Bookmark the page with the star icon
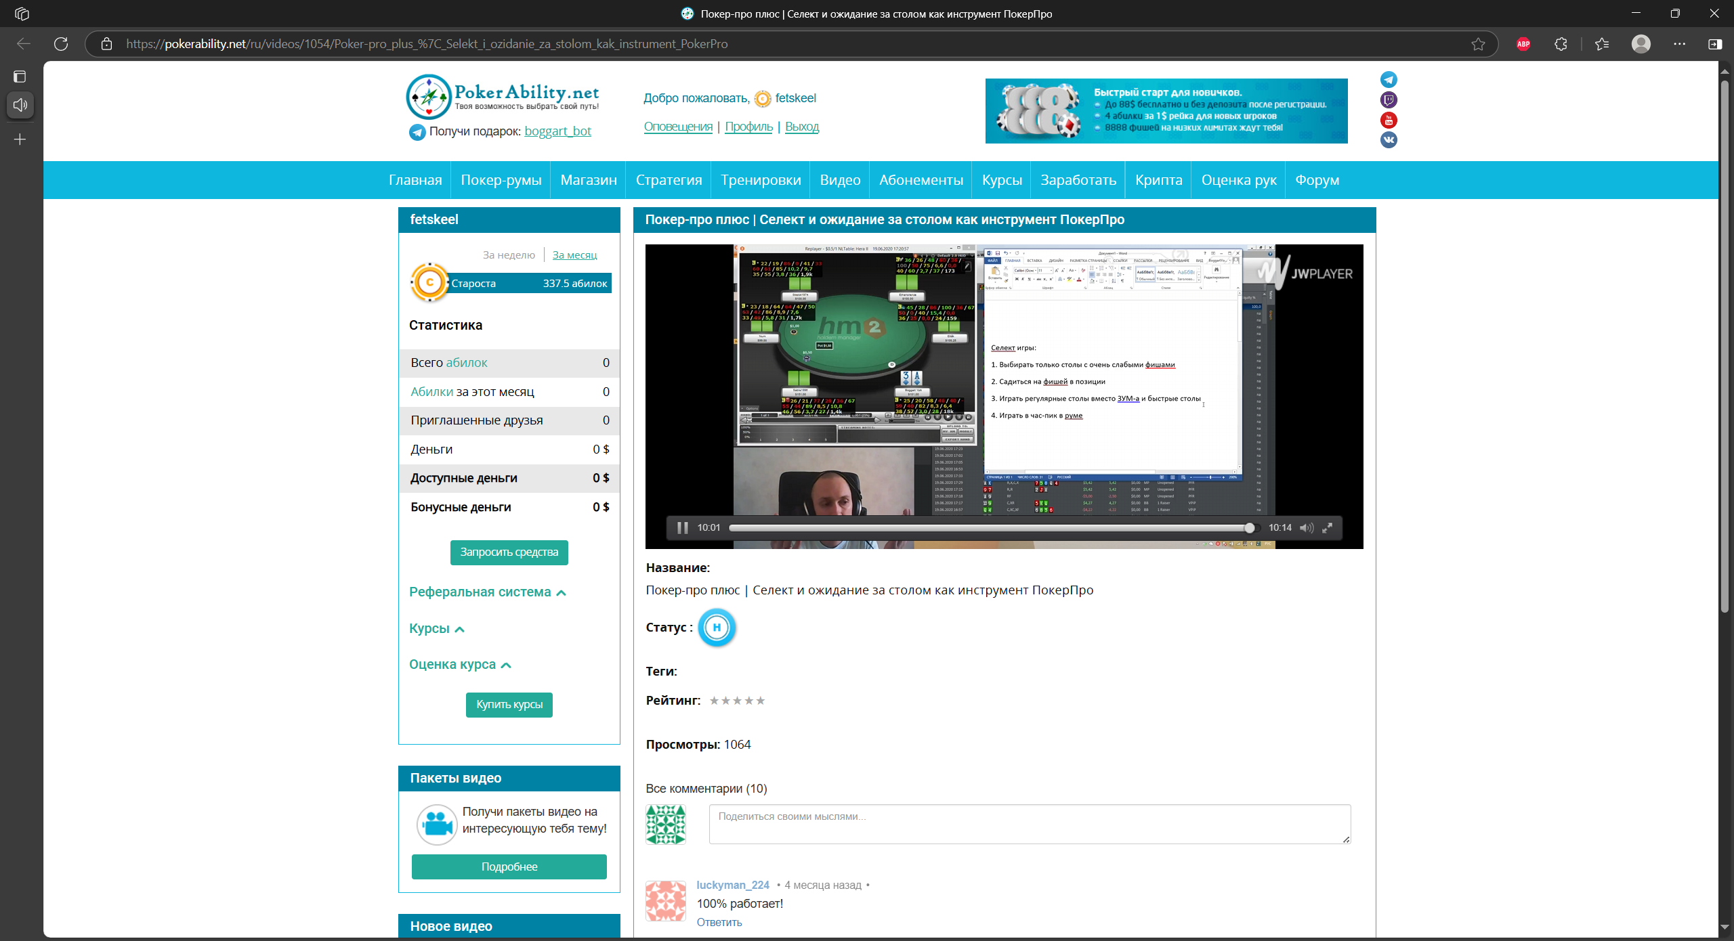 click(x=1478, y=44)
